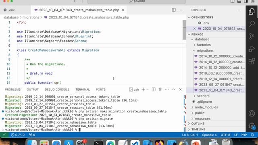258x145 pixels.
Task: Open the Source Control view
Action: coord(252,36)
